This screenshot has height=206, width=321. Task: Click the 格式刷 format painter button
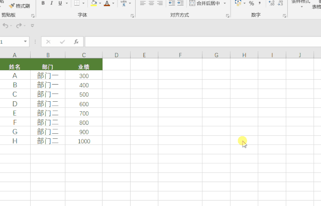tap(20, 6)
